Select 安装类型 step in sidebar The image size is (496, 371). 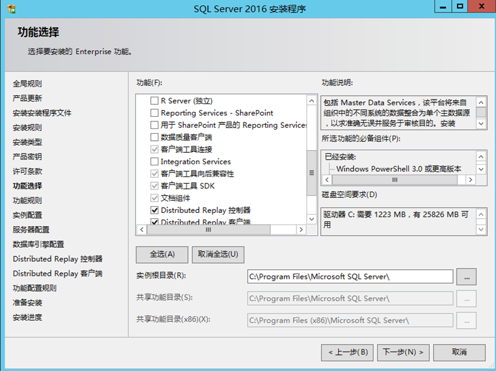(27, 142)
